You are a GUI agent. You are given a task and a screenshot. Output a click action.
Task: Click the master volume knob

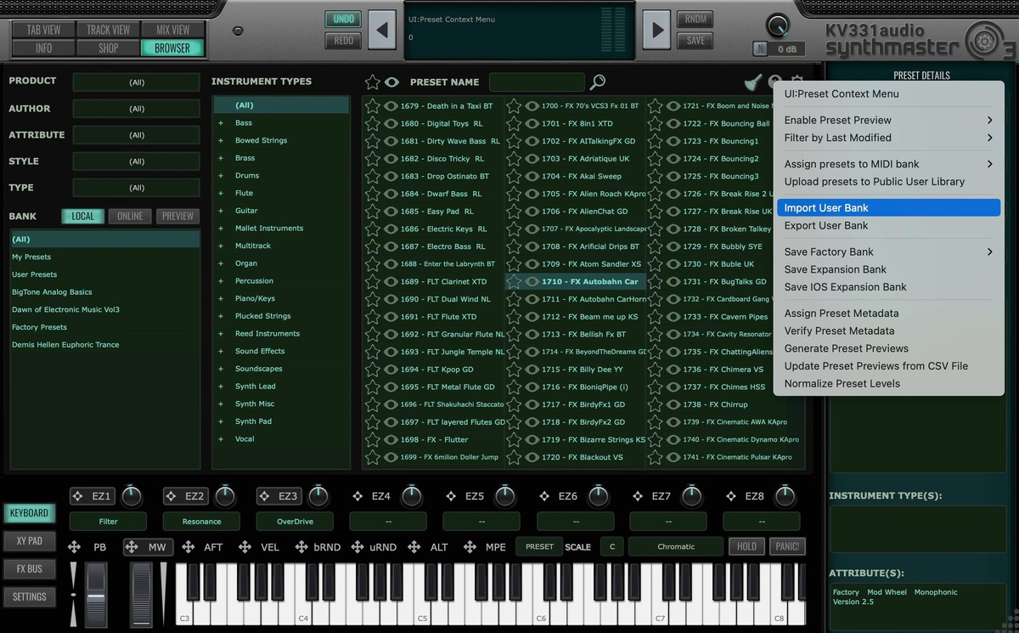777,25
